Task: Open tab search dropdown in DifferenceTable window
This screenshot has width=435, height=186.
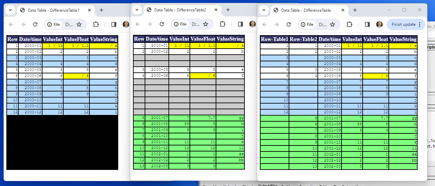Action: tap(264, 10)
